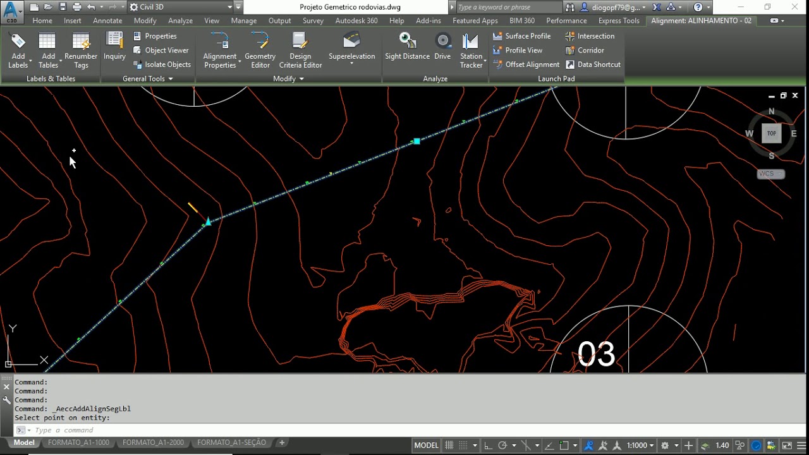This screenshot has height=455, width=809.
Task: Create an Offset Alignment
Action: tap(526, 64)
